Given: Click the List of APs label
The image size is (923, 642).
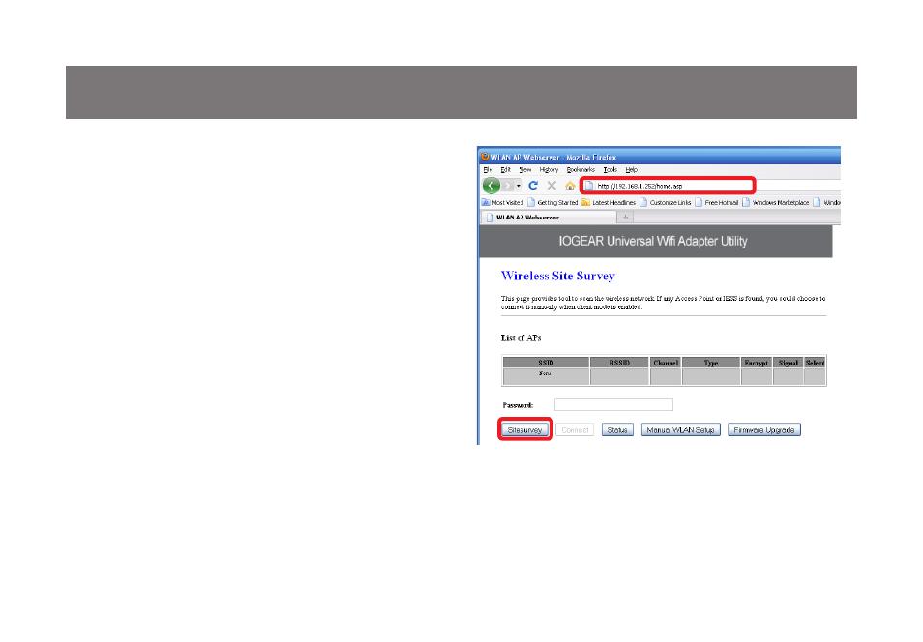Looking at the screenshot, I should pyautogui.click(x=521, y=337).
